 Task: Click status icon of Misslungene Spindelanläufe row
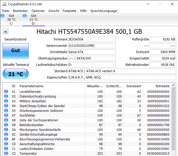[x=6, y=130]
